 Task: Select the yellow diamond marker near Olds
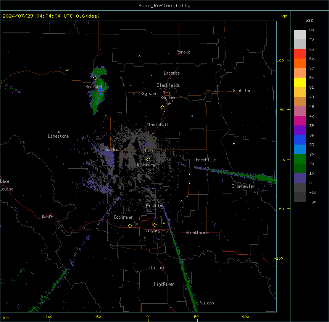pos(148,159)
